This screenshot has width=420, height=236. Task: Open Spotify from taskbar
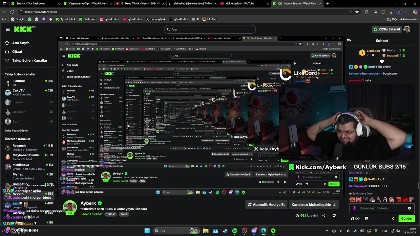tap(235, 231)
